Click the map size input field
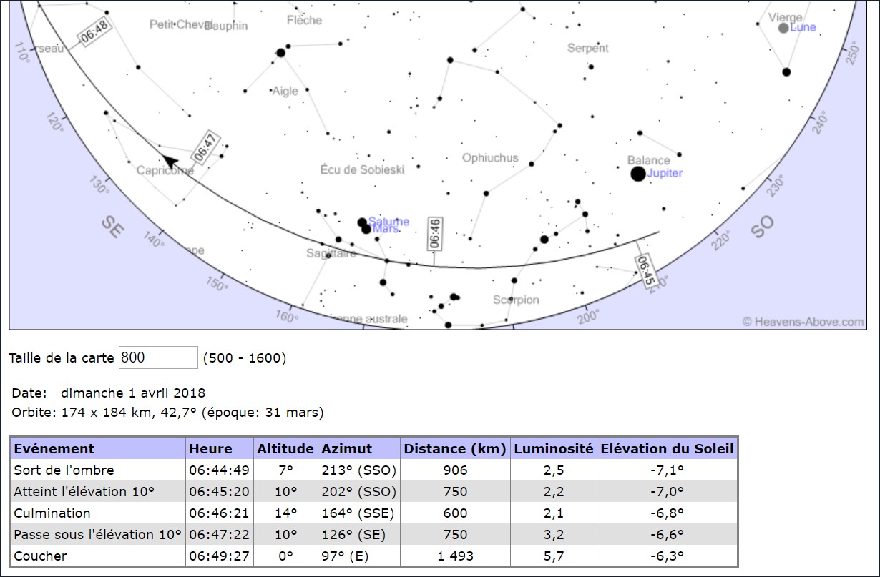This screenshot has width=880, height=577. 158,357
